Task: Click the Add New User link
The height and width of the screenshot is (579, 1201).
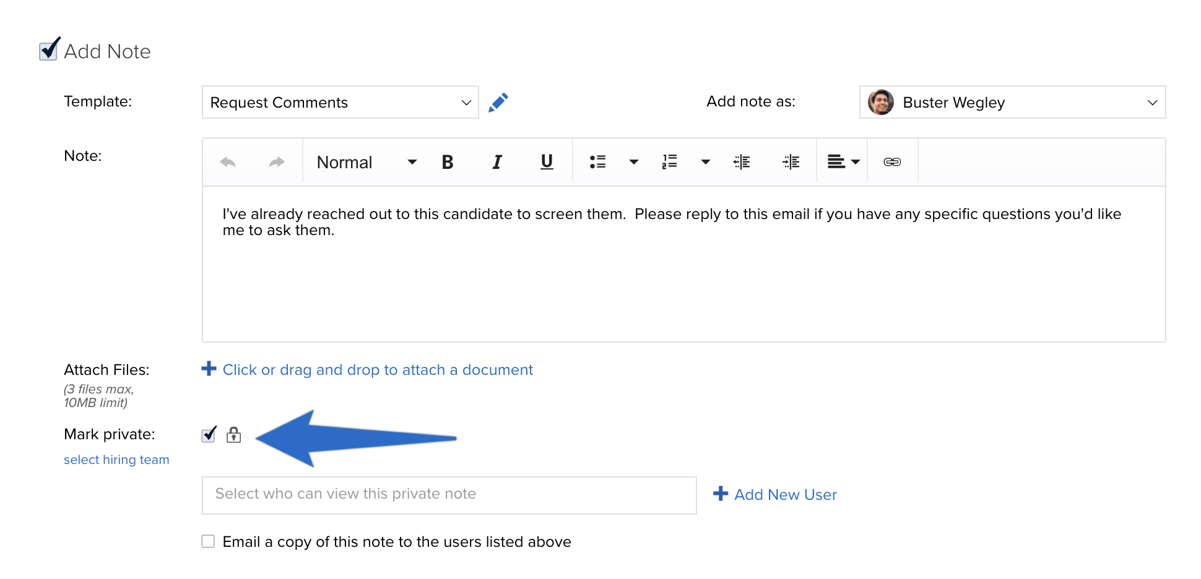Action: [786, 494]
